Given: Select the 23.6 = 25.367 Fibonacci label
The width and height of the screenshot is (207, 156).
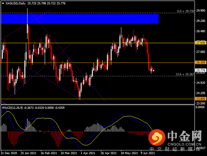Looking at the screenshot, I should 185,74.
